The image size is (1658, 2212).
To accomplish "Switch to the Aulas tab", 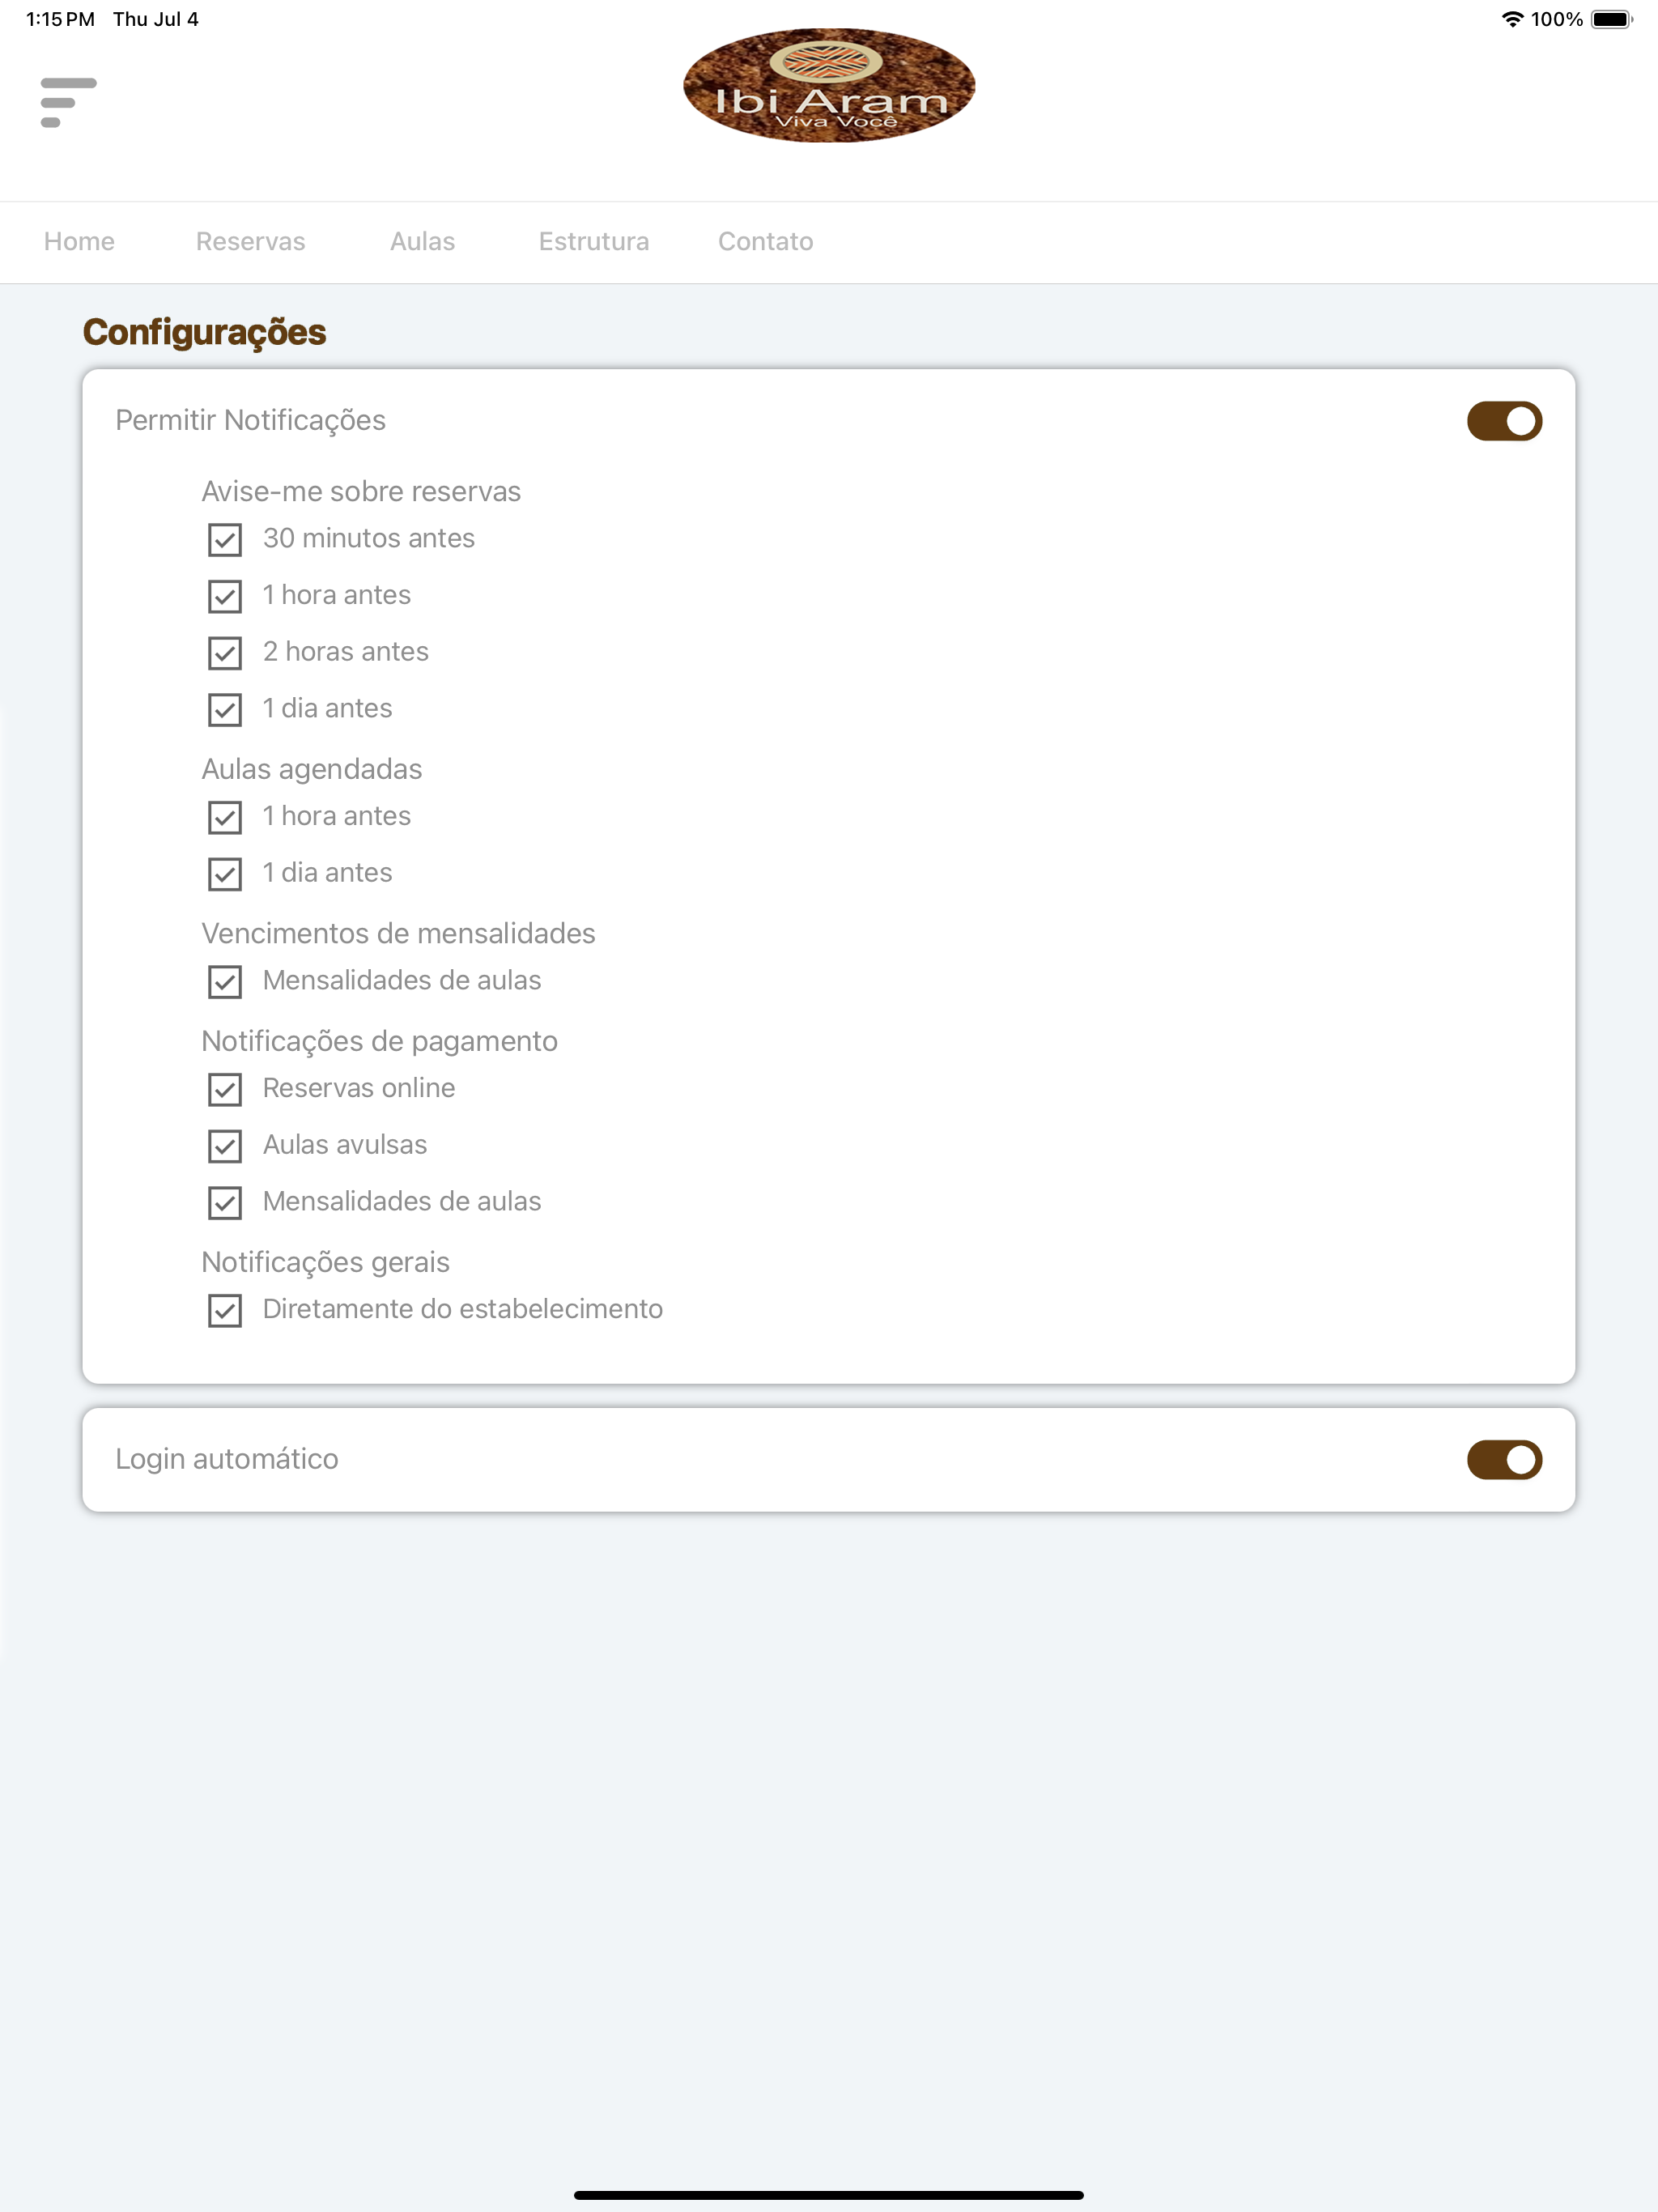I will coord(422,242).
